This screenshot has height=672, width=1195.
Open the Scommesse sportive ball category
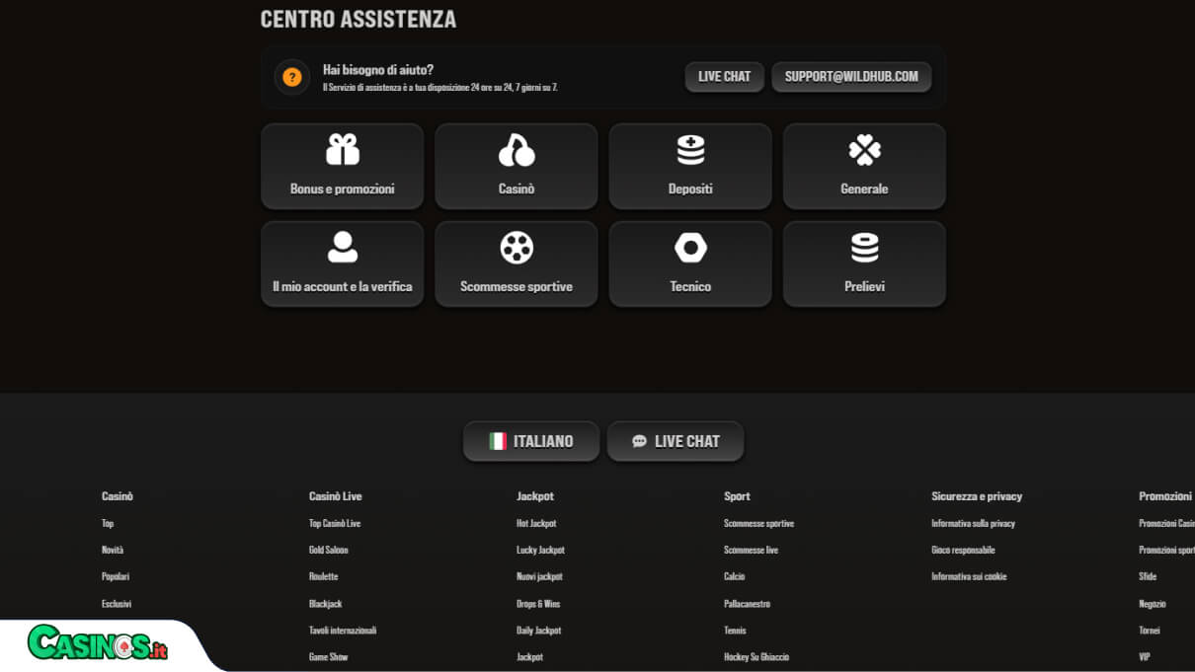tap(517, 263)
